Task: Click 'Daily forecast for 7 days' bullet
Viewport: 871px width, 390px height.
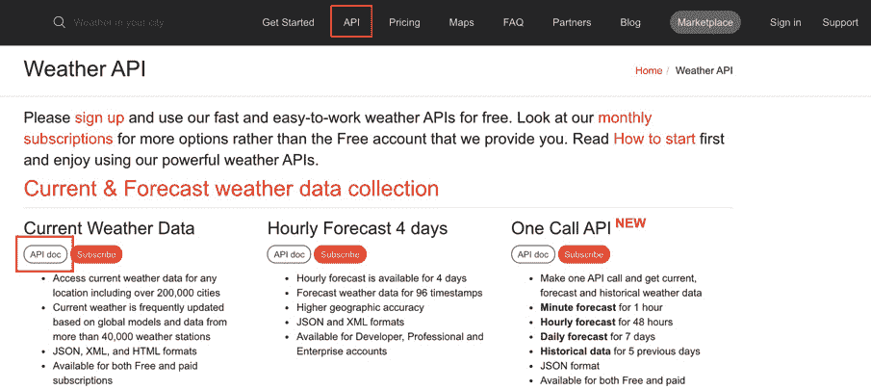Action: 598,337
